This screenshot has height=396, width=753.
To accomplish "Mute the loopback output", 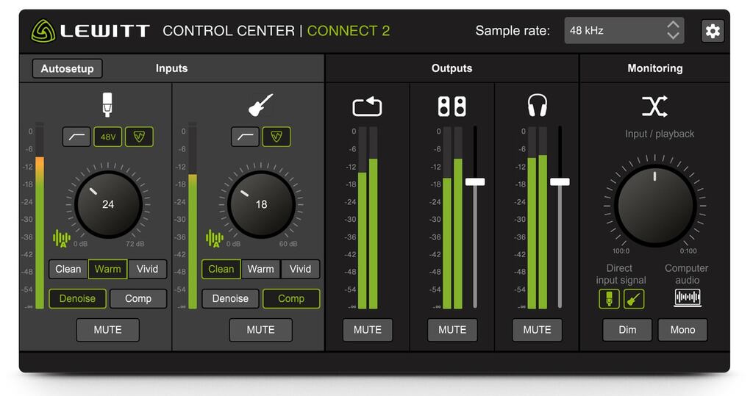I will [x=368, y=330].
